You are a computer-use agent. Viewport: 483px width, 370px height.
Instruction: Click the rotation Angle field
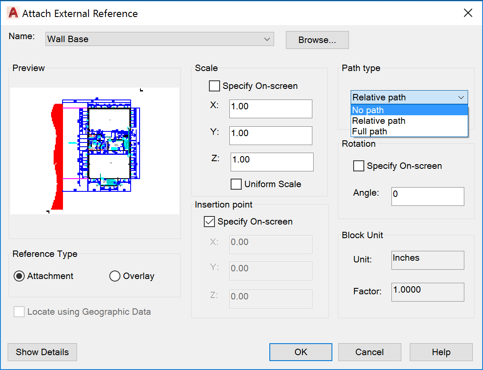(x=427, y=196)
